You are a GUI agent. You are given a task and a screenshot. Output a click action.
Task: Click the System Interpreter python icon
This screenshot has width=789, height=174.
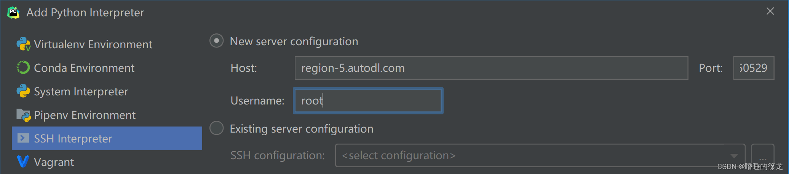pos(23,91)
